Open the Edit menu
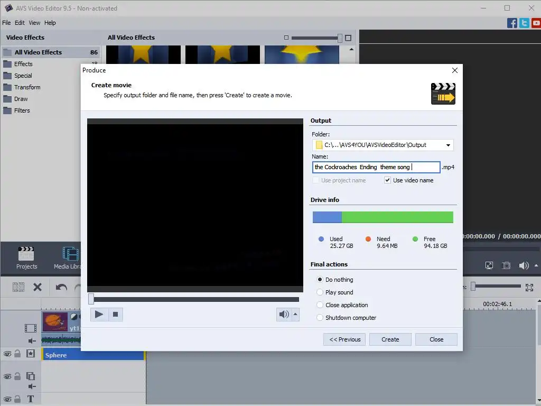Image resolution: width=541 pixels, height=406 pixels. coord(20,23)
